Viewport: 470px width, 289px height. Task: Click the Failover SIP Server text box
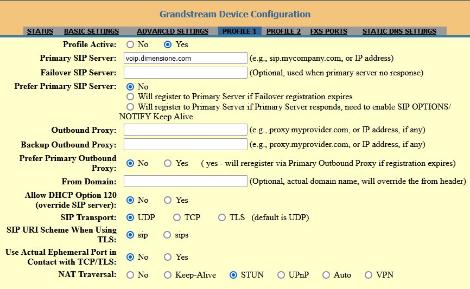tap(186, 73)
